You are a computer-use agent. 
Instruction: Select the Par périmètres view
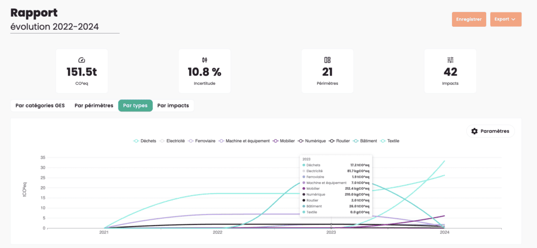[x=94, y=106]
